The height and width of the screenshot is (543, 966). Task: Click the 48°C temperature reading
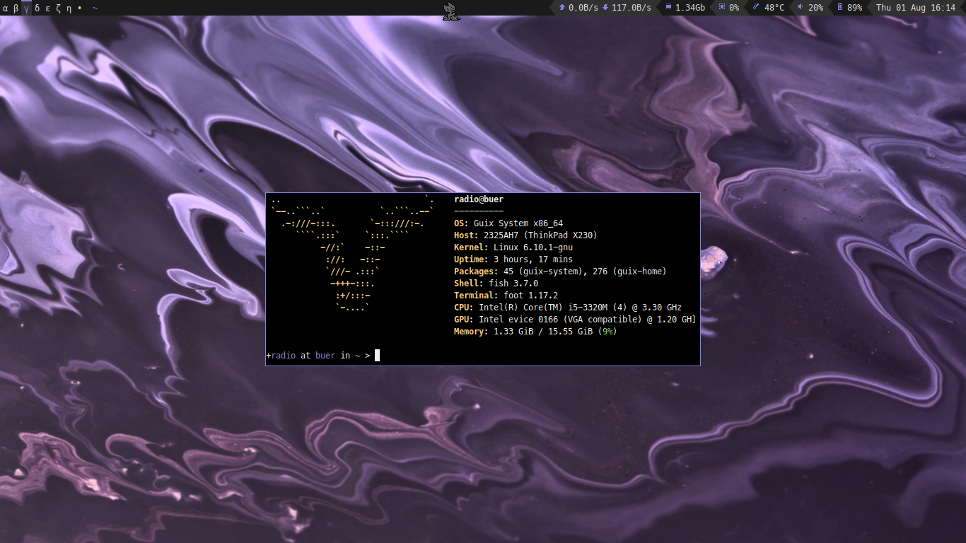click(x=774, y=8)
